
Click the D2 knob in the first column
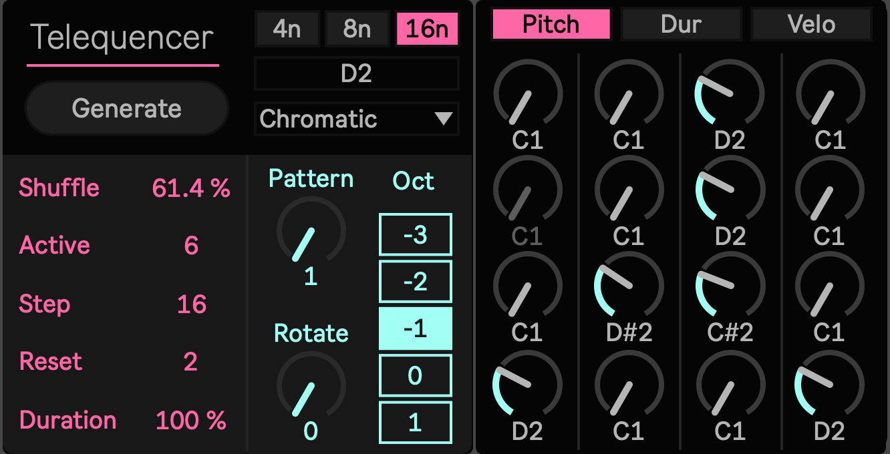pos(528,385)
